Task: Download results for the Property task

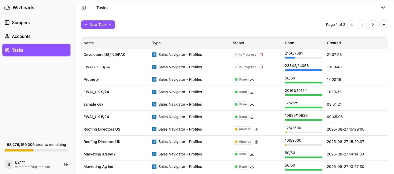Action: [x=252, y=79]
